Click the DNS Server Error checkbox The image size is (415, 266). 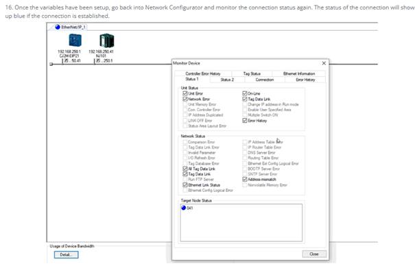(245, 153)
